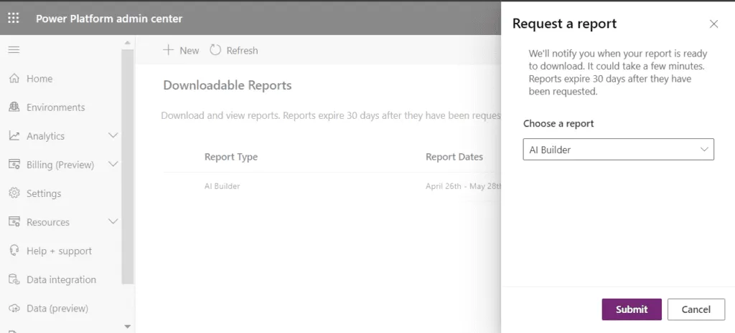Click the Data (preview) cloud icon

click(14, 308)
